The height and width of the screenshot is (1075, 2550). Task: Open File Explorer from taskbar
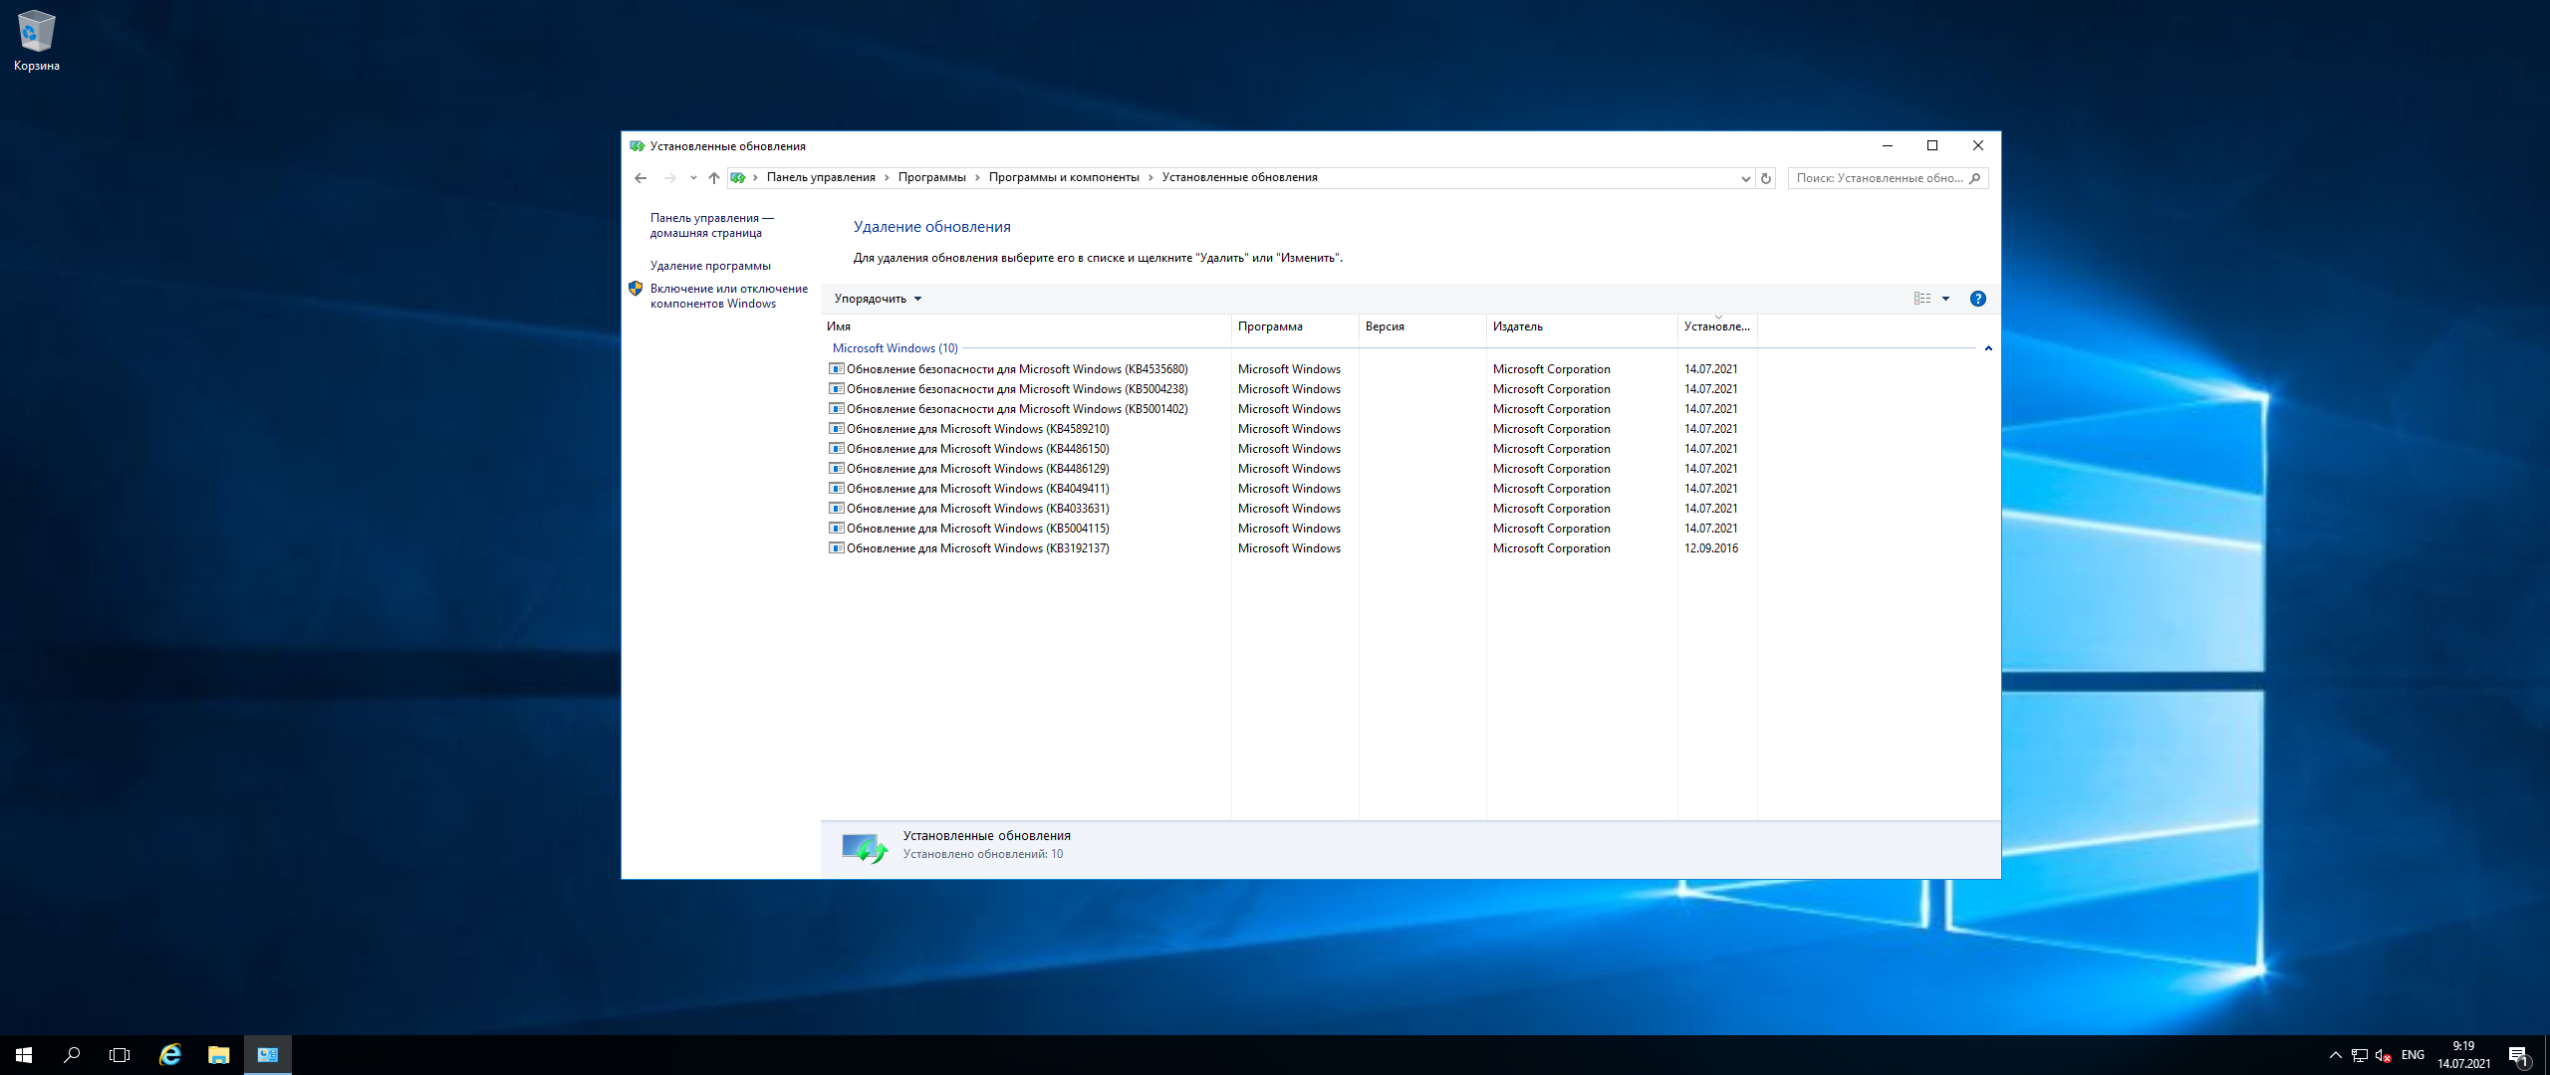coord(219,1055)
